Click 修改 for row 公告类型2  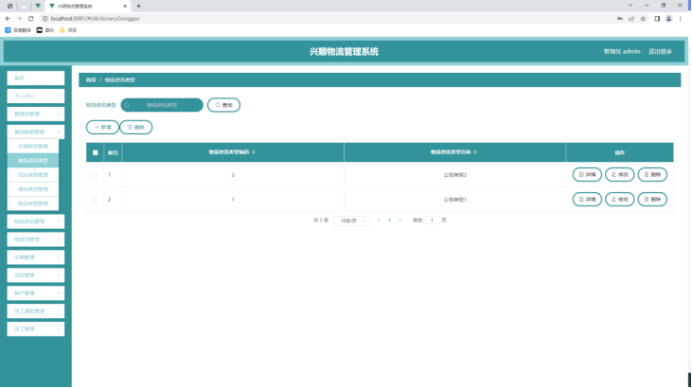(620, 175)
